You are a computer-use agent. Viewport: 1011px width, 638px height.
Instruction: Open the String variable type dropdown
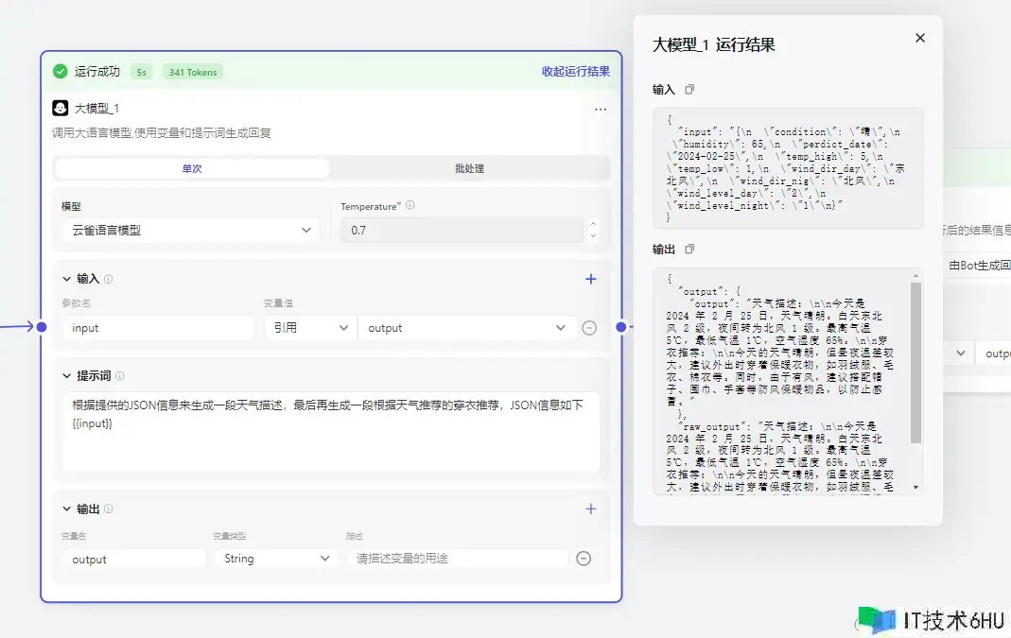click(x=275, y=559)
